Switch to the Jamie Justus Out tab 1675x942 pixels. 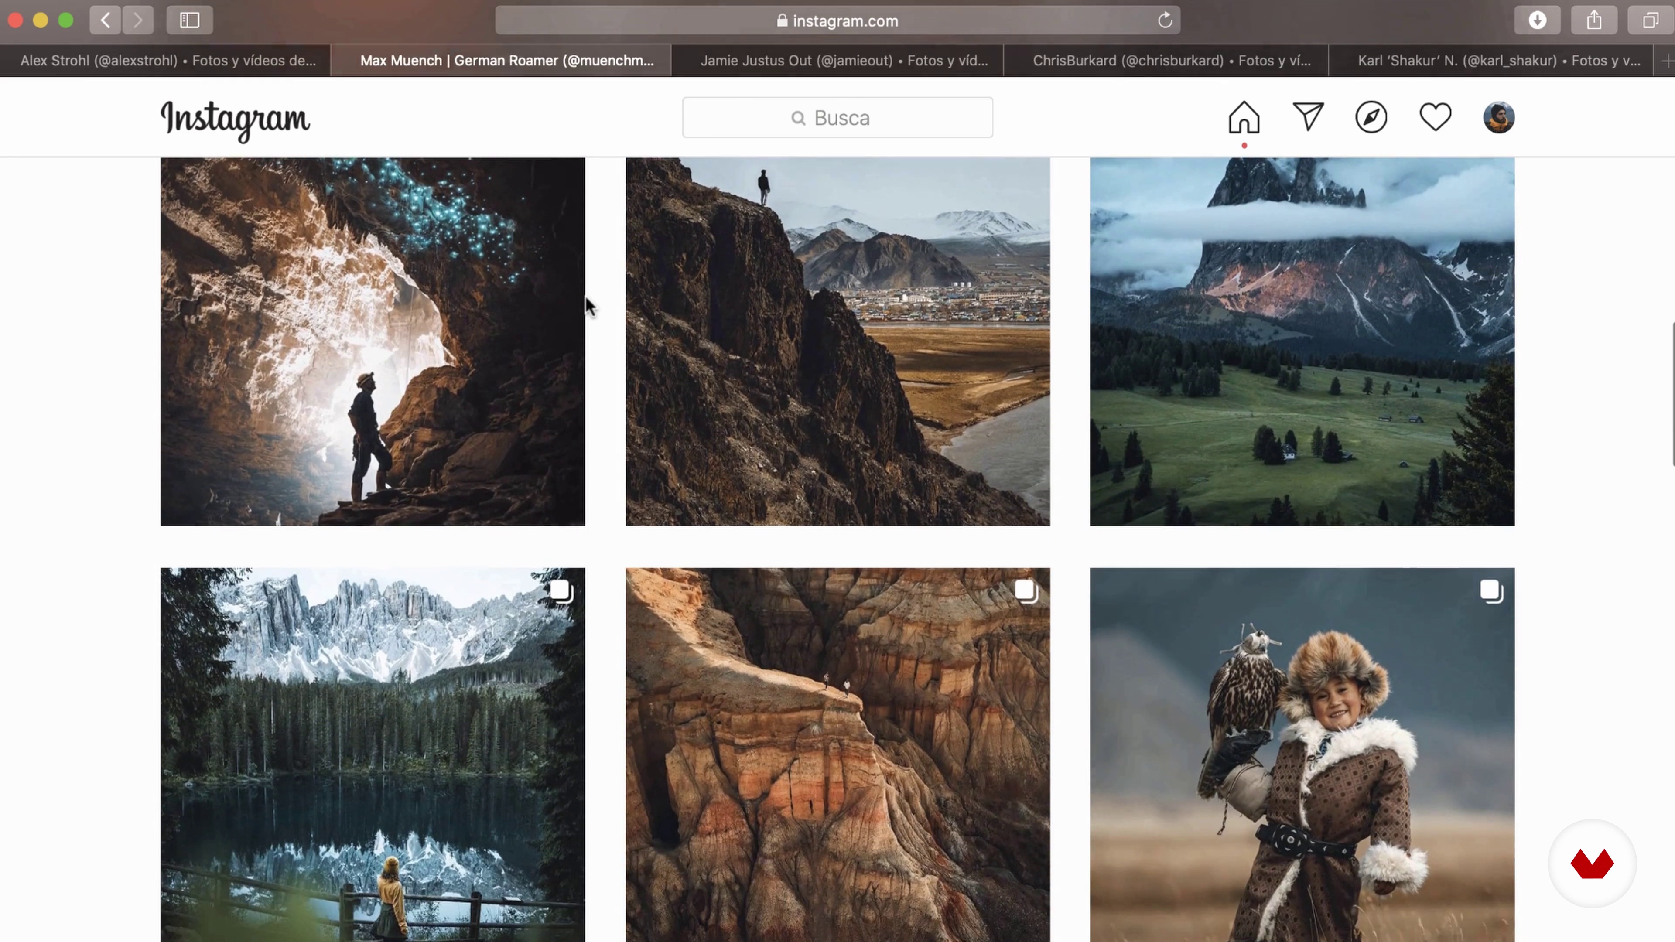(x=837, y=61)
